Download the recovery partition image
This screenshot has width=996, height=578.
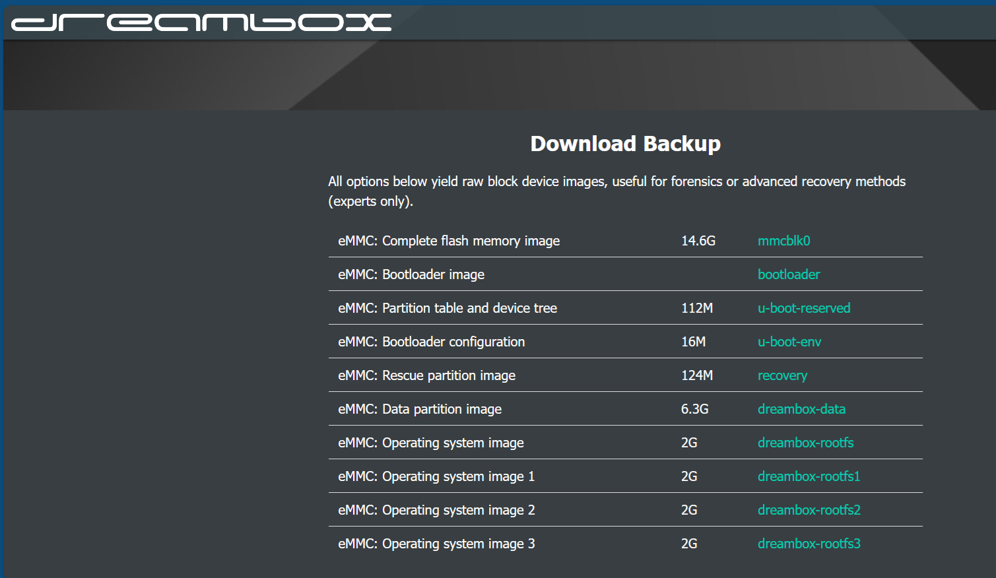[x=782, y=375]
